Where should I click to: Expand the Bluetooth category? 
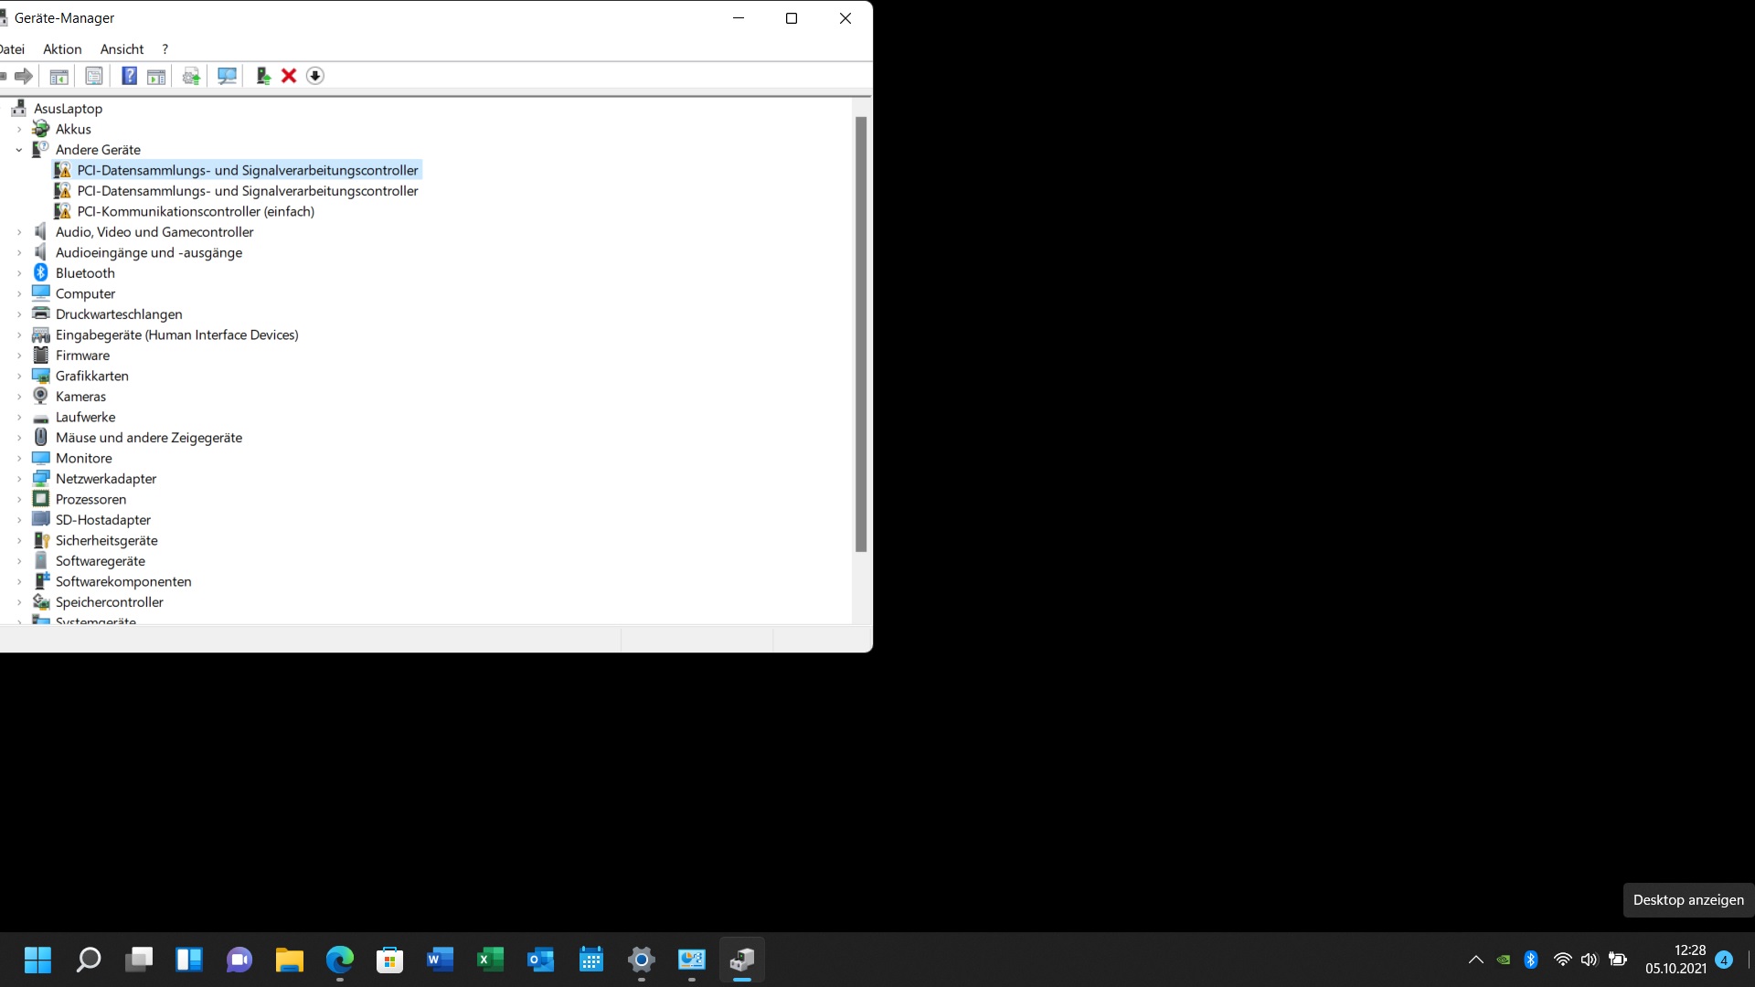pos(19,273)
